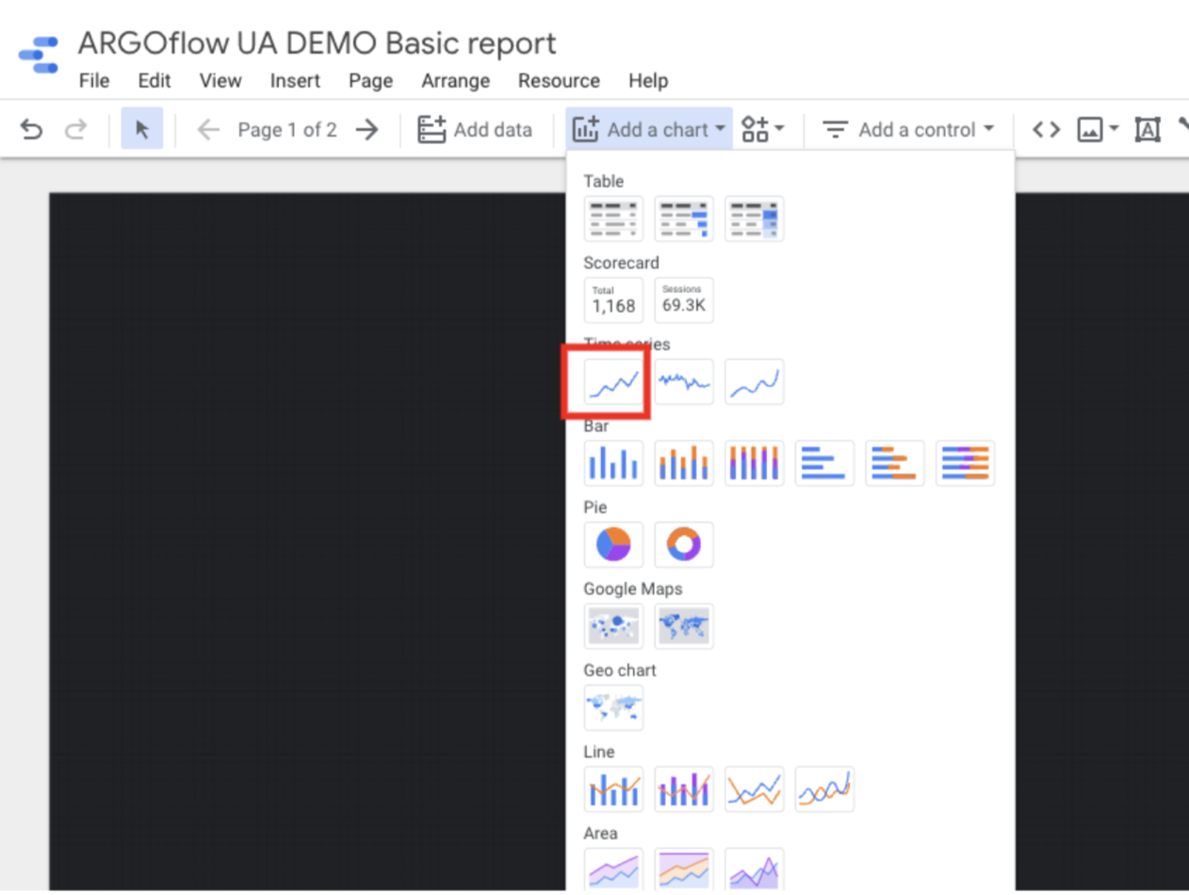Click the Add data button
The width and height of the screenshot is (1189, 895).
(476, 129)
